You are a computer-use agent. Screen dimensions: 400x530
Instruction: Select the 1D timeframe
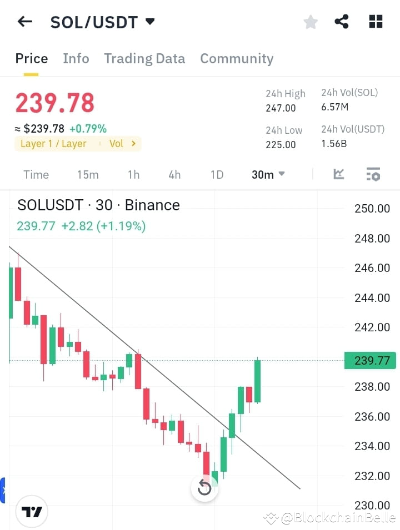(x=217, y=174)
